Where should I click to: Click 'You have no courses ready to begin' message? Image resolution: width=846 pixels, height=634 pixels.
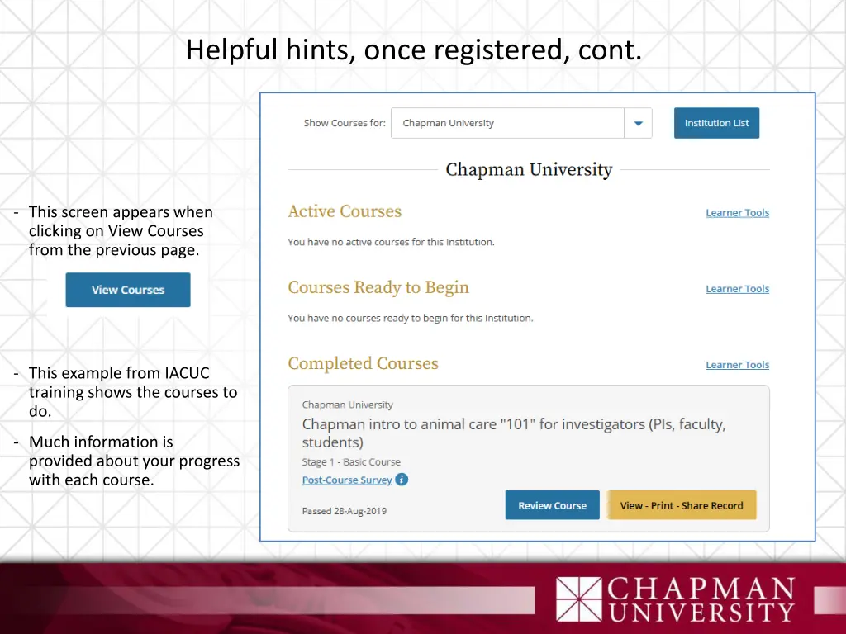coord(410,318)
